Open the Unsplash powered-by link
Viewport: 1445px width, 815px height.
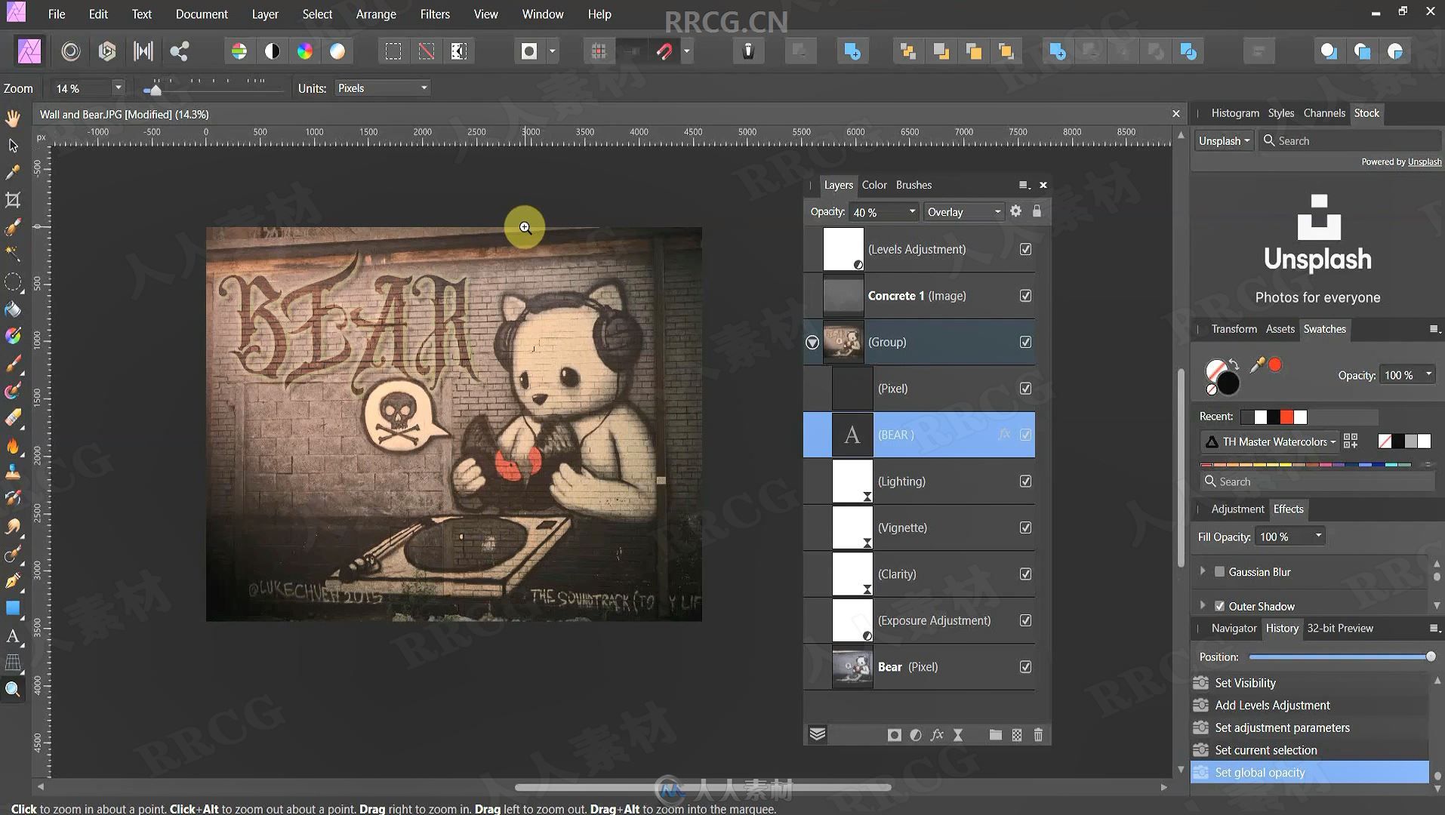coord(1425,162)
